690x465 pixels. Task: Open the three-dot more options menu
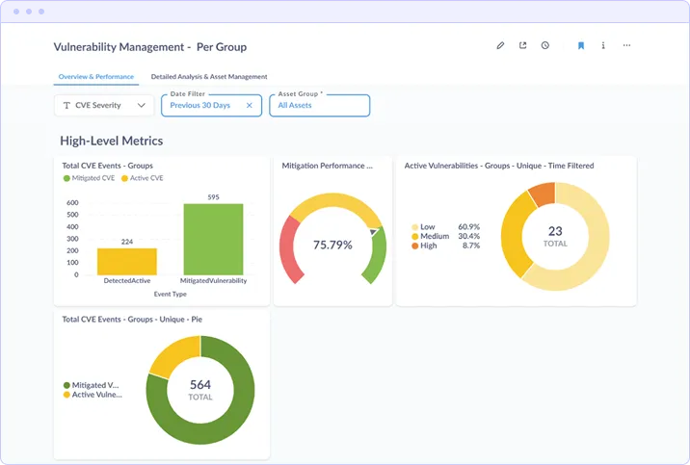tap(626, 45)
